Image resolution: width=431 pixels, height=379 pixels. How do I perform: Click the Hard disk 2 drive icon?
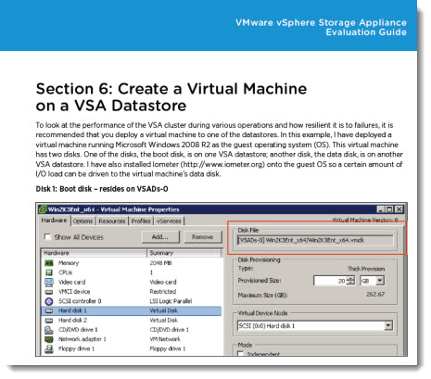click(49, 321)
